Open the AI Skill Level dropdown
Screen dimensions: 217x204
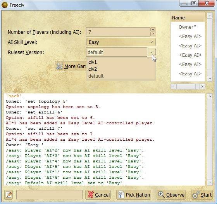(121, 42)
